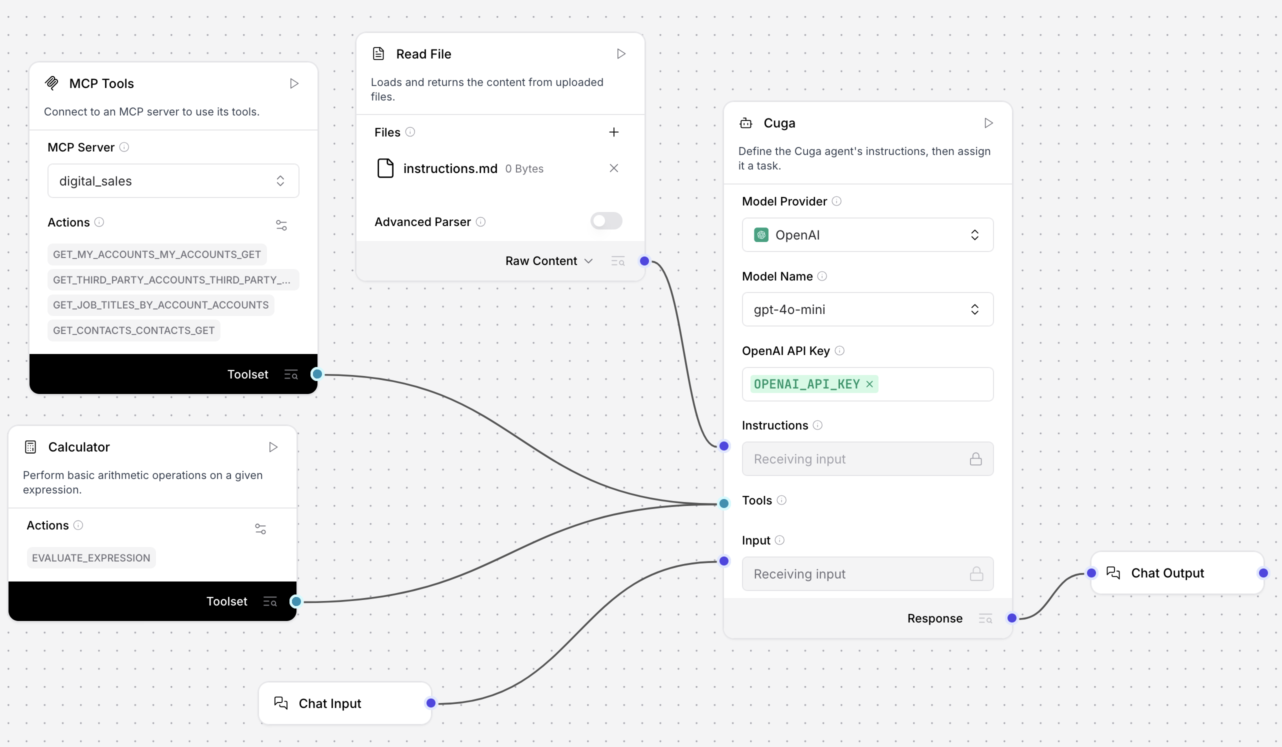The width and height of the screenshot is (1282, 747).
Task: Open the Actions filter on Calculator
Action: (261, 528)
